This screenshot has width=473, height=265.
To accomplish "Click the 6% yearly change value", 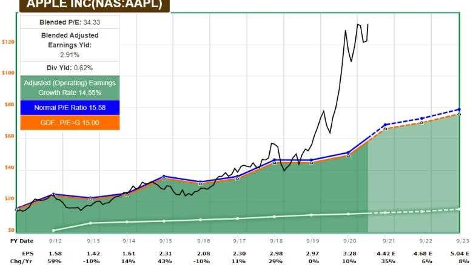I will [426, 261].
